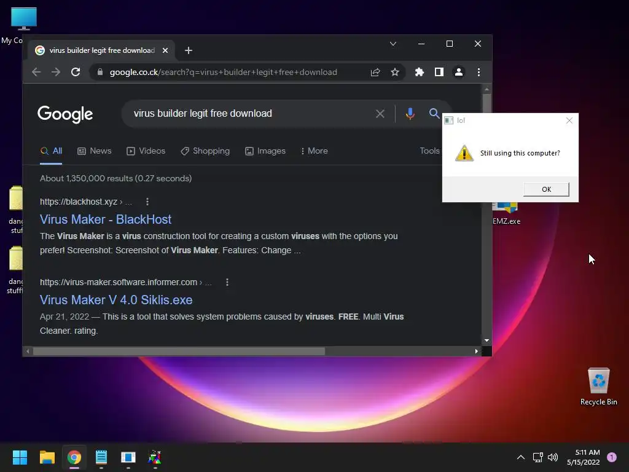Open the notification badge showing 1
629x472 pixels.
tap(612, 457)
